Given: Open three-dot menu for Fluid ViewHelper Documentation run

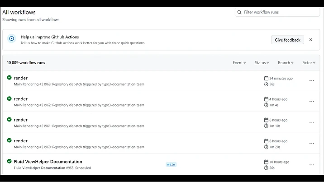Looking at the screenshot, I should pyautogui.click(x=311, y=164).
